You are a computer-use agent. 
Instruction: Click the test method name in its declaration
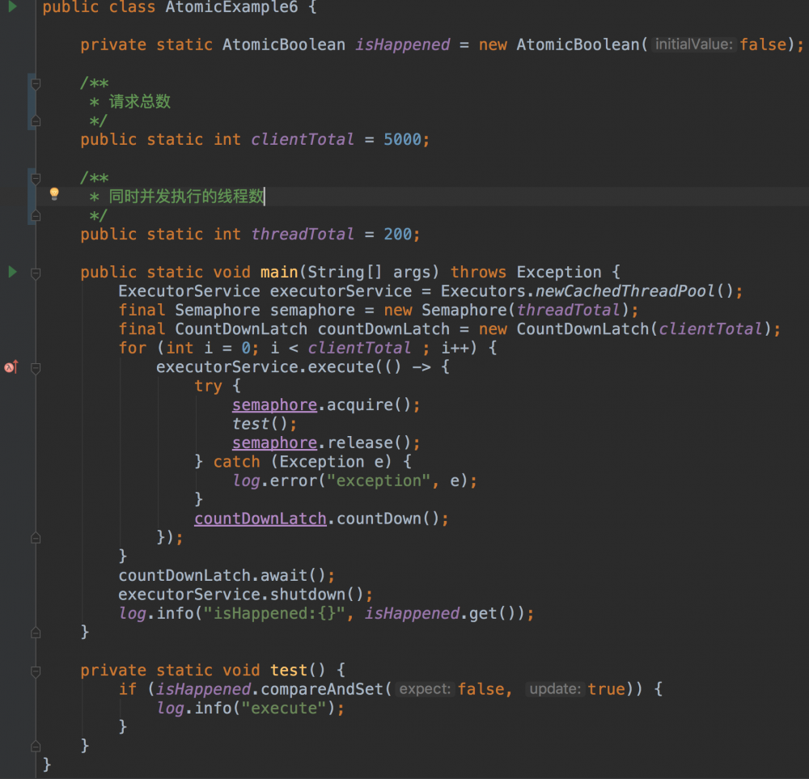(x=289, y=670)
